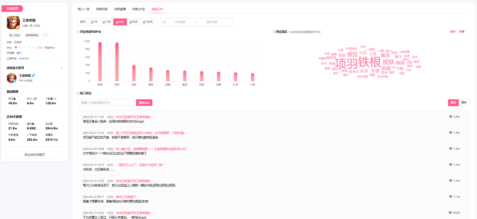Open the developer link 腾讯
Screen dimensions: 477x219
(x=19, y=53)
